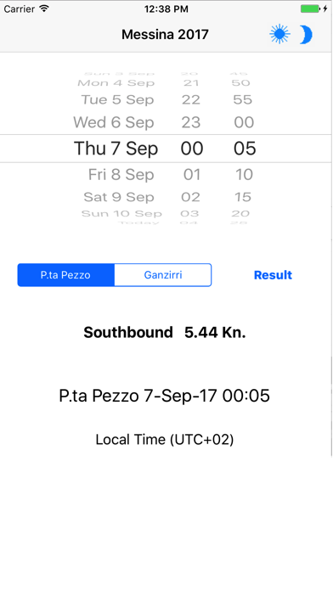This screenshot has height=591, width=333.
Task: Select minute 10 in picker
Action: [x=244, y=175]
